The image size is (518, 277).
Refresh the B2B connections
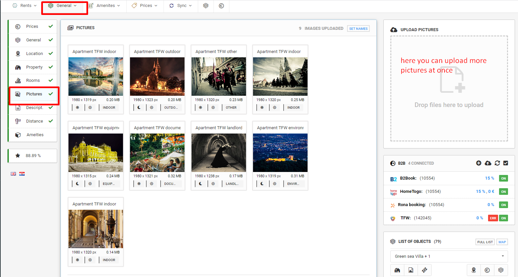click(x=497, y=163)
